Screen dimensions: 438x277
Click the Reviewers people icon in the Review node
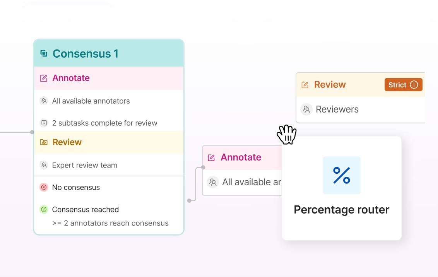pyautogui.click(x=306, y=109)
